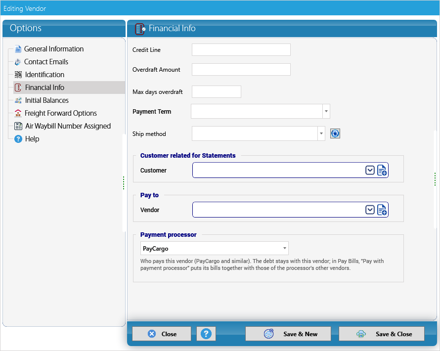Click the 'Editing Vendor' window title
Screen dimensions: 440x351
tap(25, 9)
